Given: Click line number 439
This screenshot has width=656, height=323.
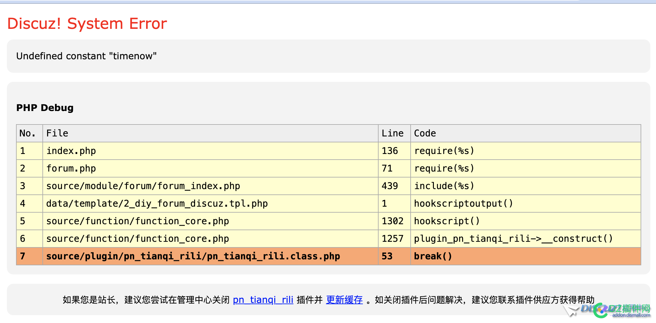Looking at the screenshot, I should 394,186.
